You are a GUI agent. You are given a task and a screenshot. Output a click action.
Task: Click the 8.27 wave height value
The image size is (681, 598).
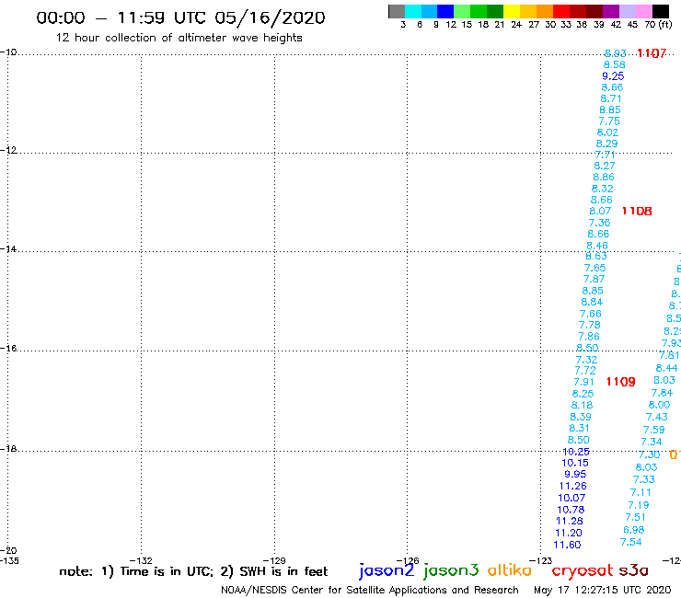605,166
